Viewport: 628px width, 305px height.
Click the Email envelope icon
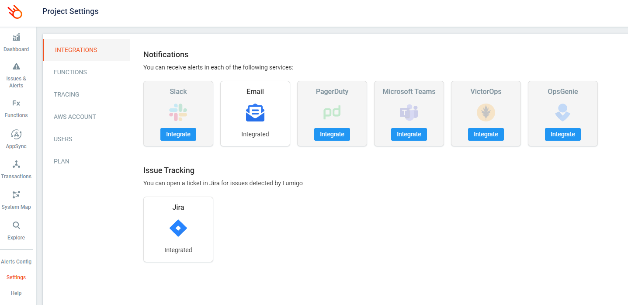click(255, 113)
